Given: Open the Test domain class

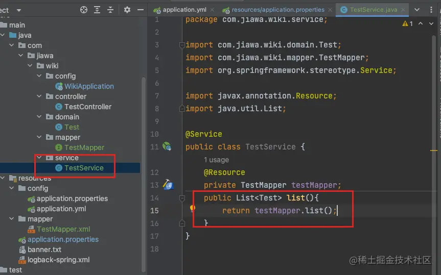Looking at the screenshot, I should pos(72,127).
